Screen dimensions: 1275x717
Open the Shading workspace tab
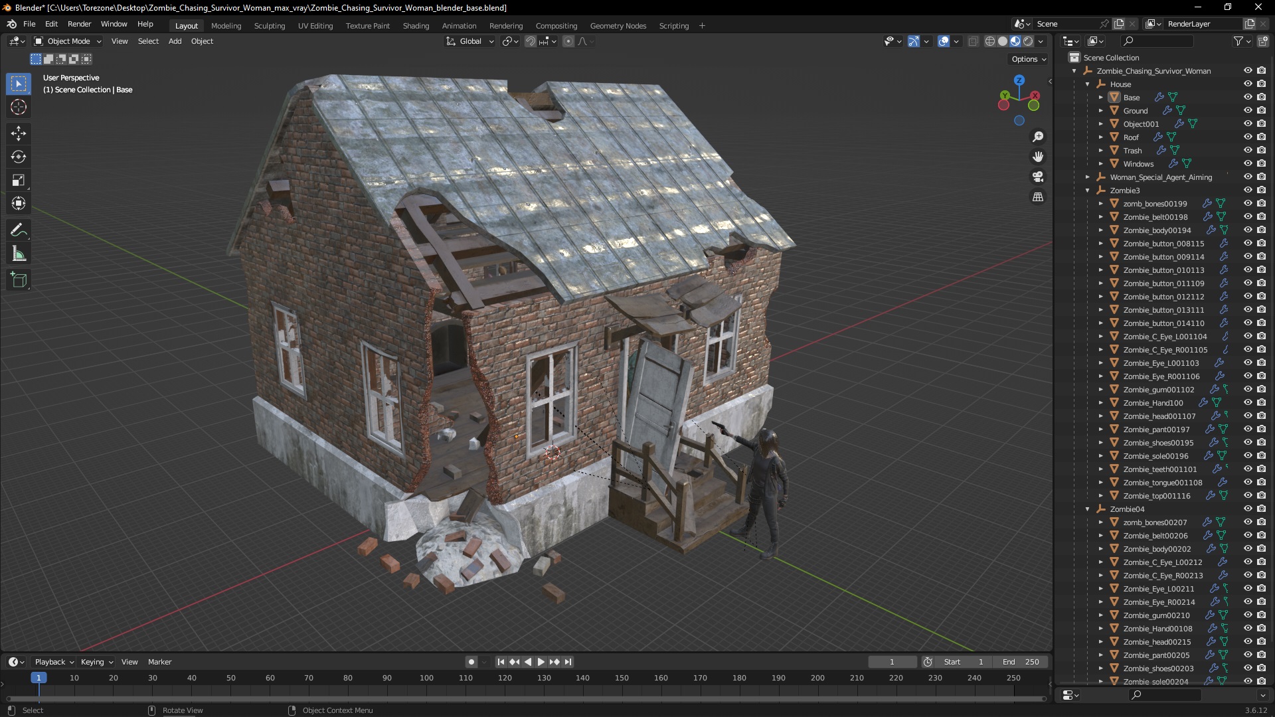[414, 25]
